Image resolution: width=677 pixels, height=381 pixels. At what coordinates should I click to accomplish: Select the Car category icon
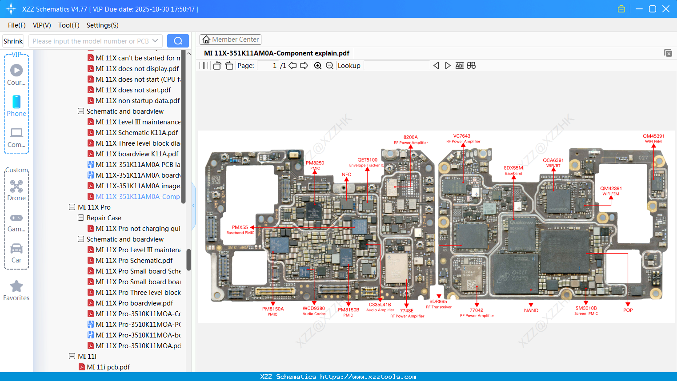pos(16,249)
